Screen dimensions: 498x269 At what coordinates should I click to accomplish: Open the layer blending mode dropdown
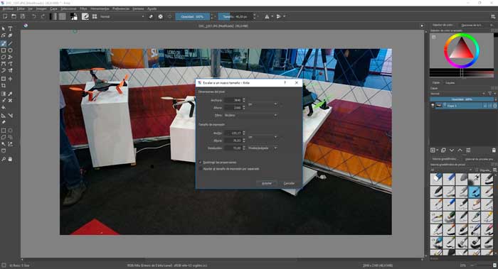tap(457, 94)
